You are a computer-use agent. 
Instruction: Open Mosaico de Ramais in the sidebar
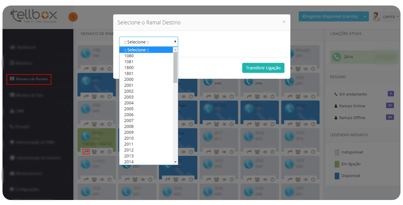[29, 79]
